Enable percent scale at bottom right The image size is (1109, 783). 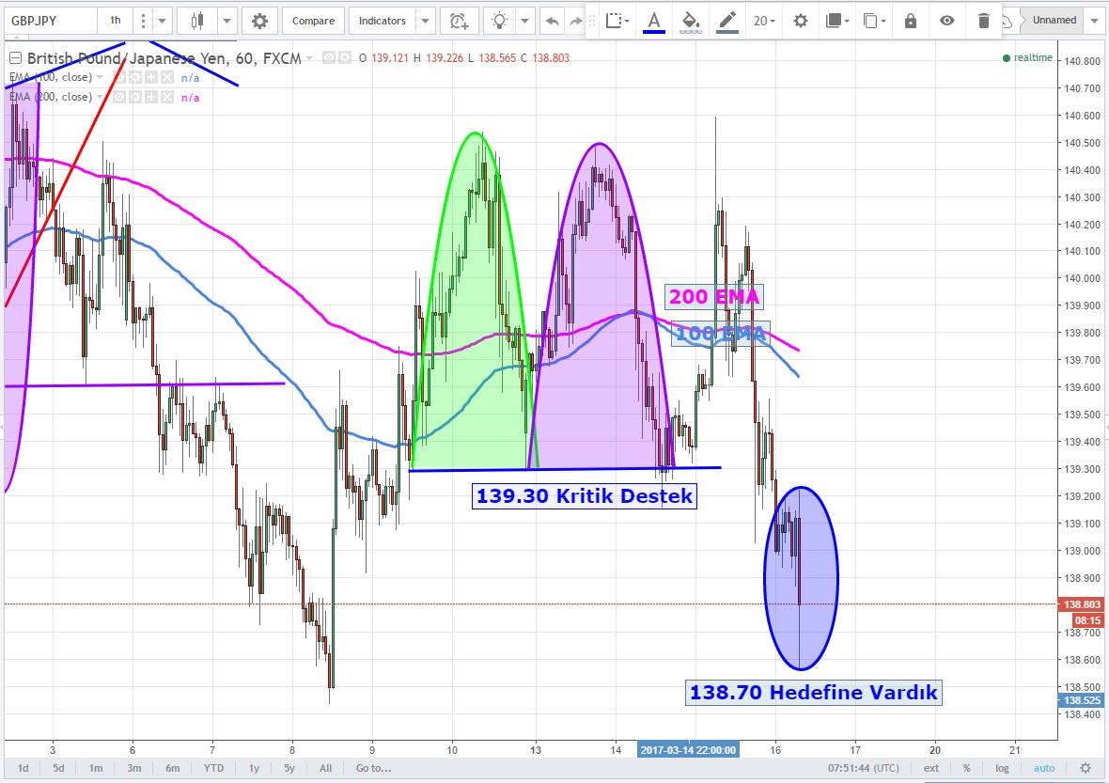[x=966, y=768]
